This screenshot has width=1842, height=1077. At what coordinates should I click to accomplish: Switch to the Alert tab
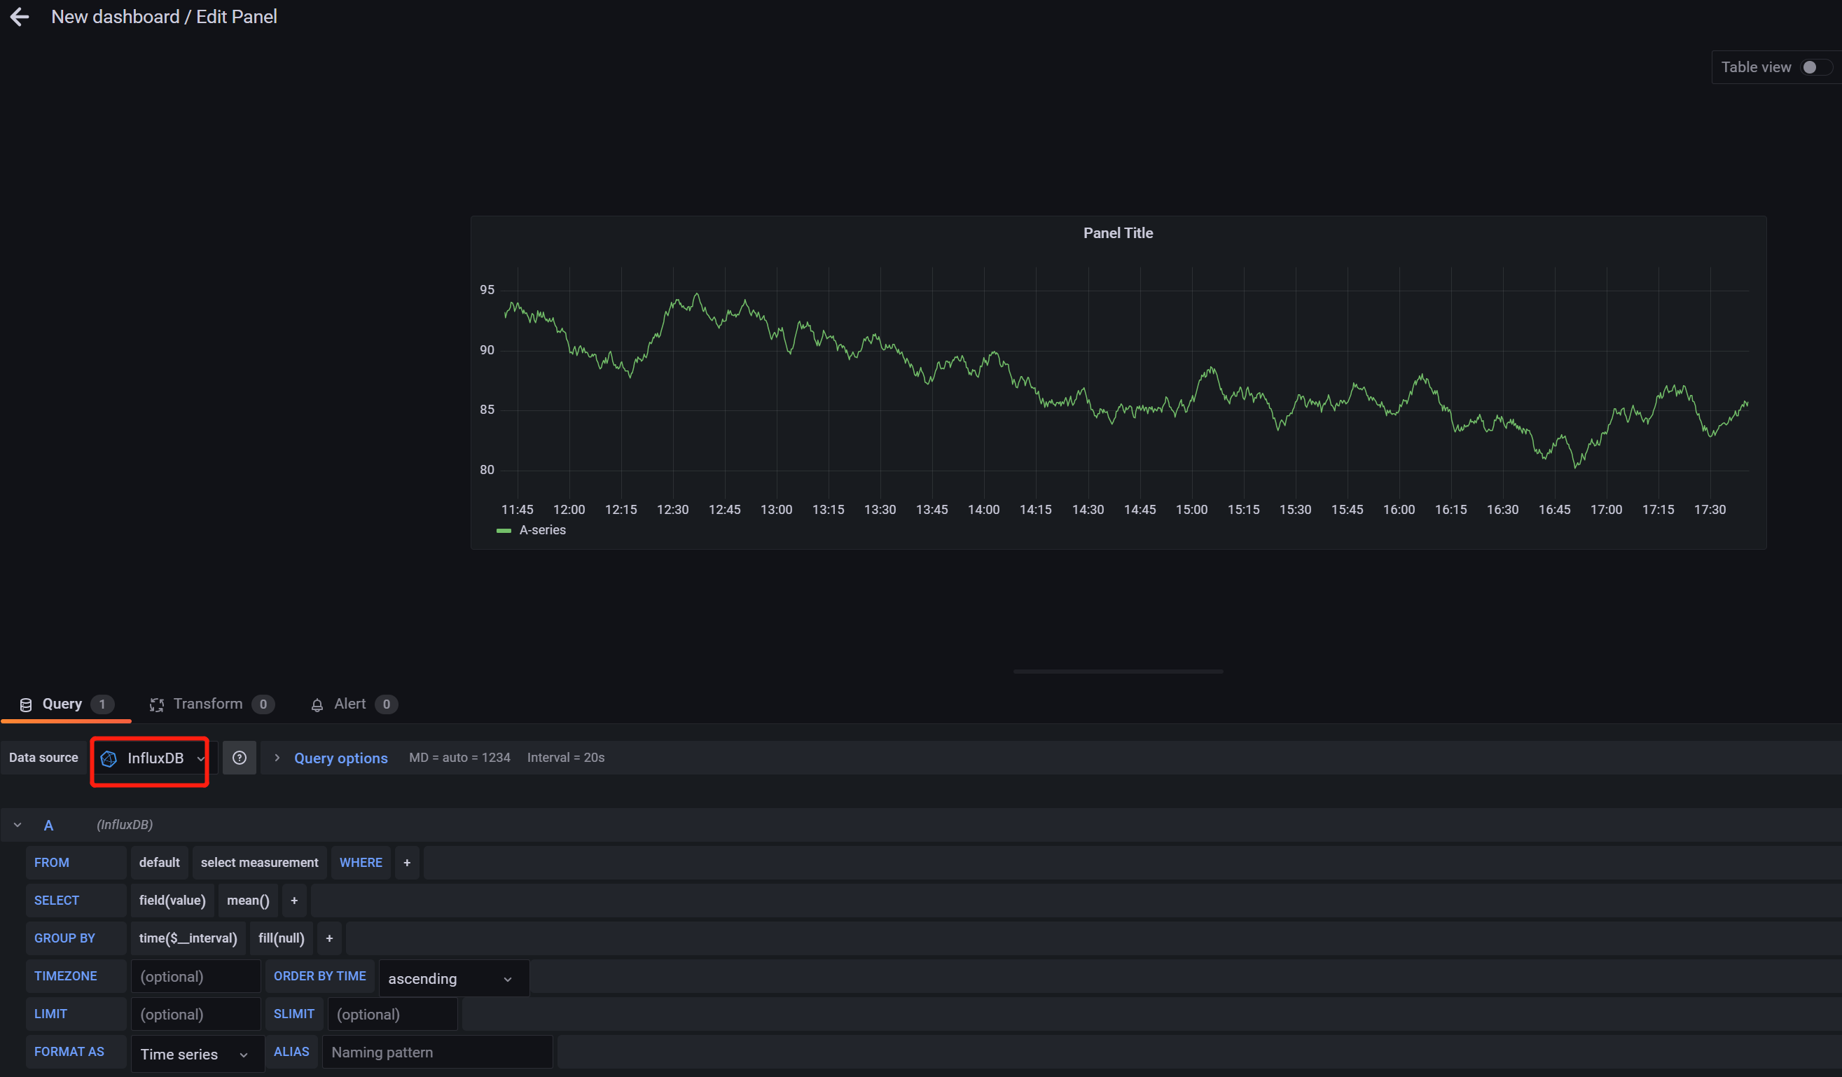349,704
